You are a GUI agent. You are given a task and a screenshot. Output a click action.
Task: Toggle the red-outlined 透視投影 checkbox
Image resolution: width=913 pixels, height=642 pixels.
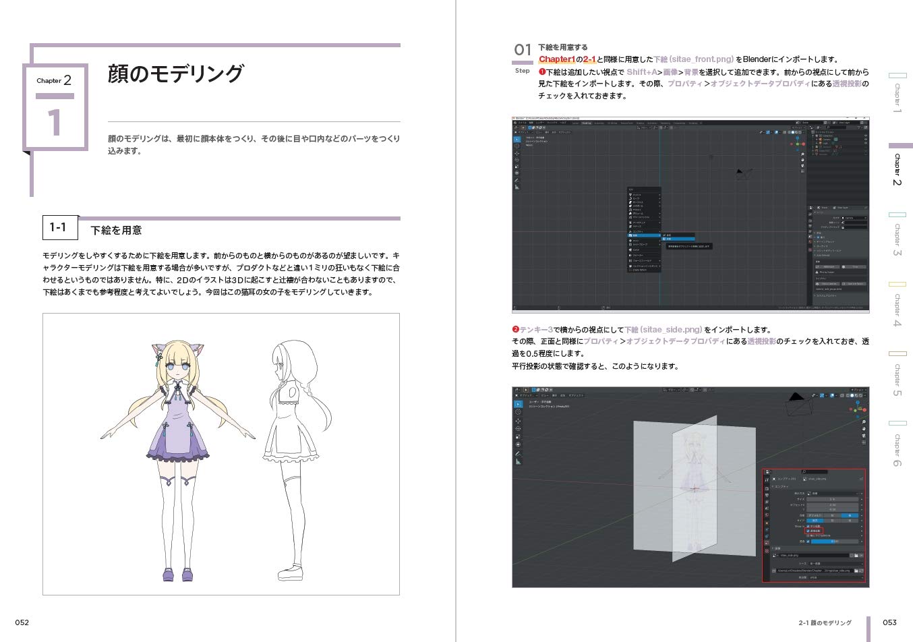point(808,531)
